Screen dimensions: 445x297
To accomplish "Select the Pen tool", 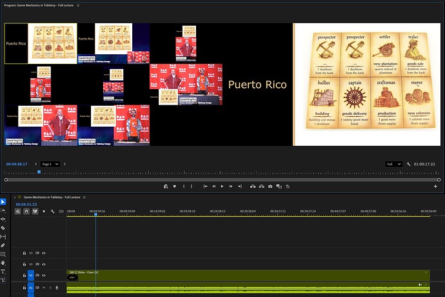I will (3, 245).
